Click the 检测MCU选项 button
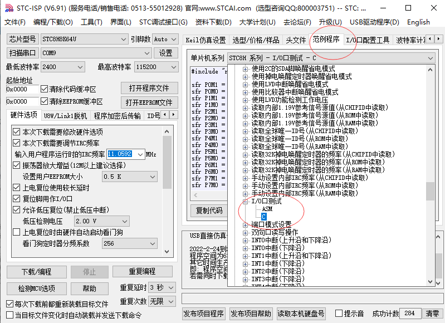 click(x=37, y=288)
